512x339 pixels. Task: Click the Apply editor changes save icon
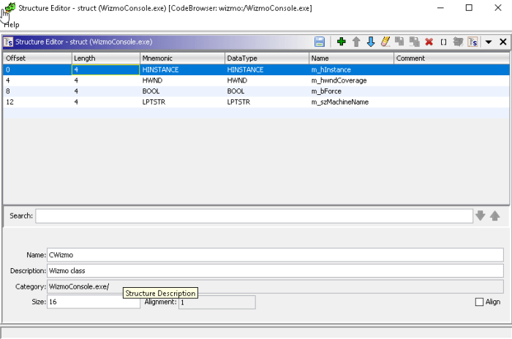[x=320, y=42]
